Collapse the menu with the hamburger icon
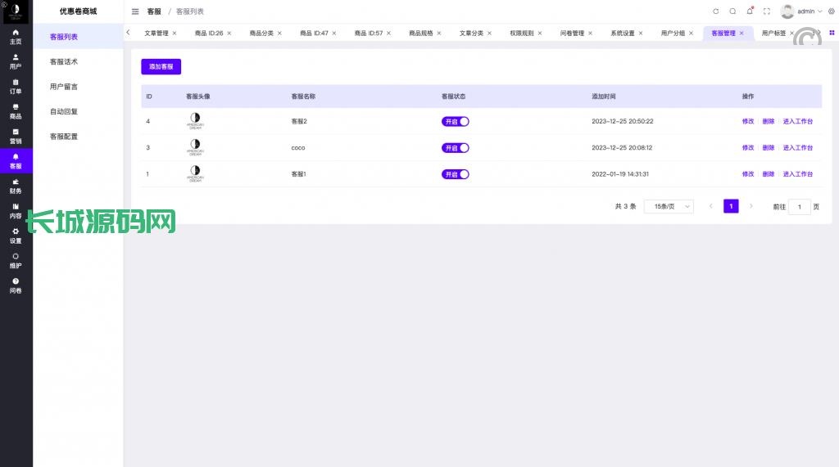 pyautogui.click(x=135, y=11)
